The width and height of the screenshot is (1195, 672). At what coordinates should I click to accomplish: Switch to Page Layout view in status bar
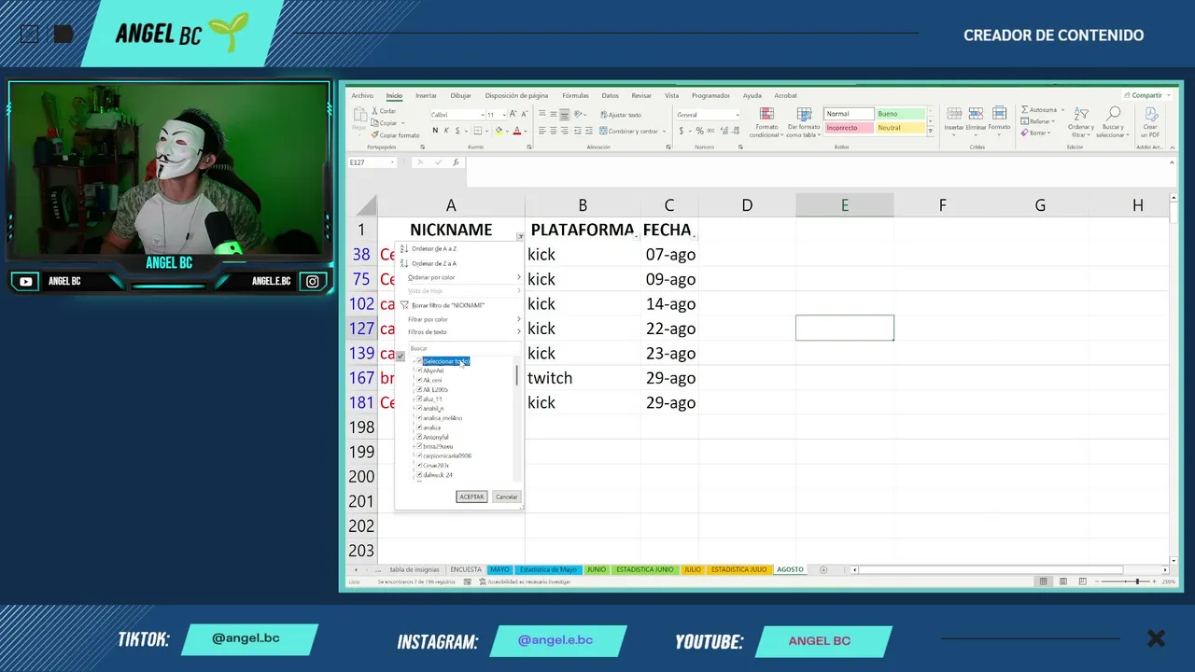coord(1063,581)
